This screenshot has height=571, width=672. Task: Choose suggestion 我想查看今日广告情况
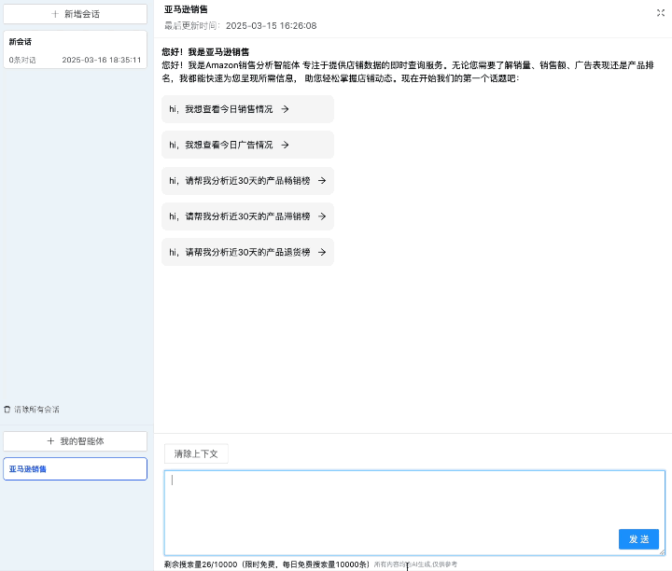point(247,145)
